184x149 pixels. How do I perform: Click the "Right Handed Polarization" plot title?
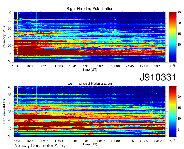[90, 9]
